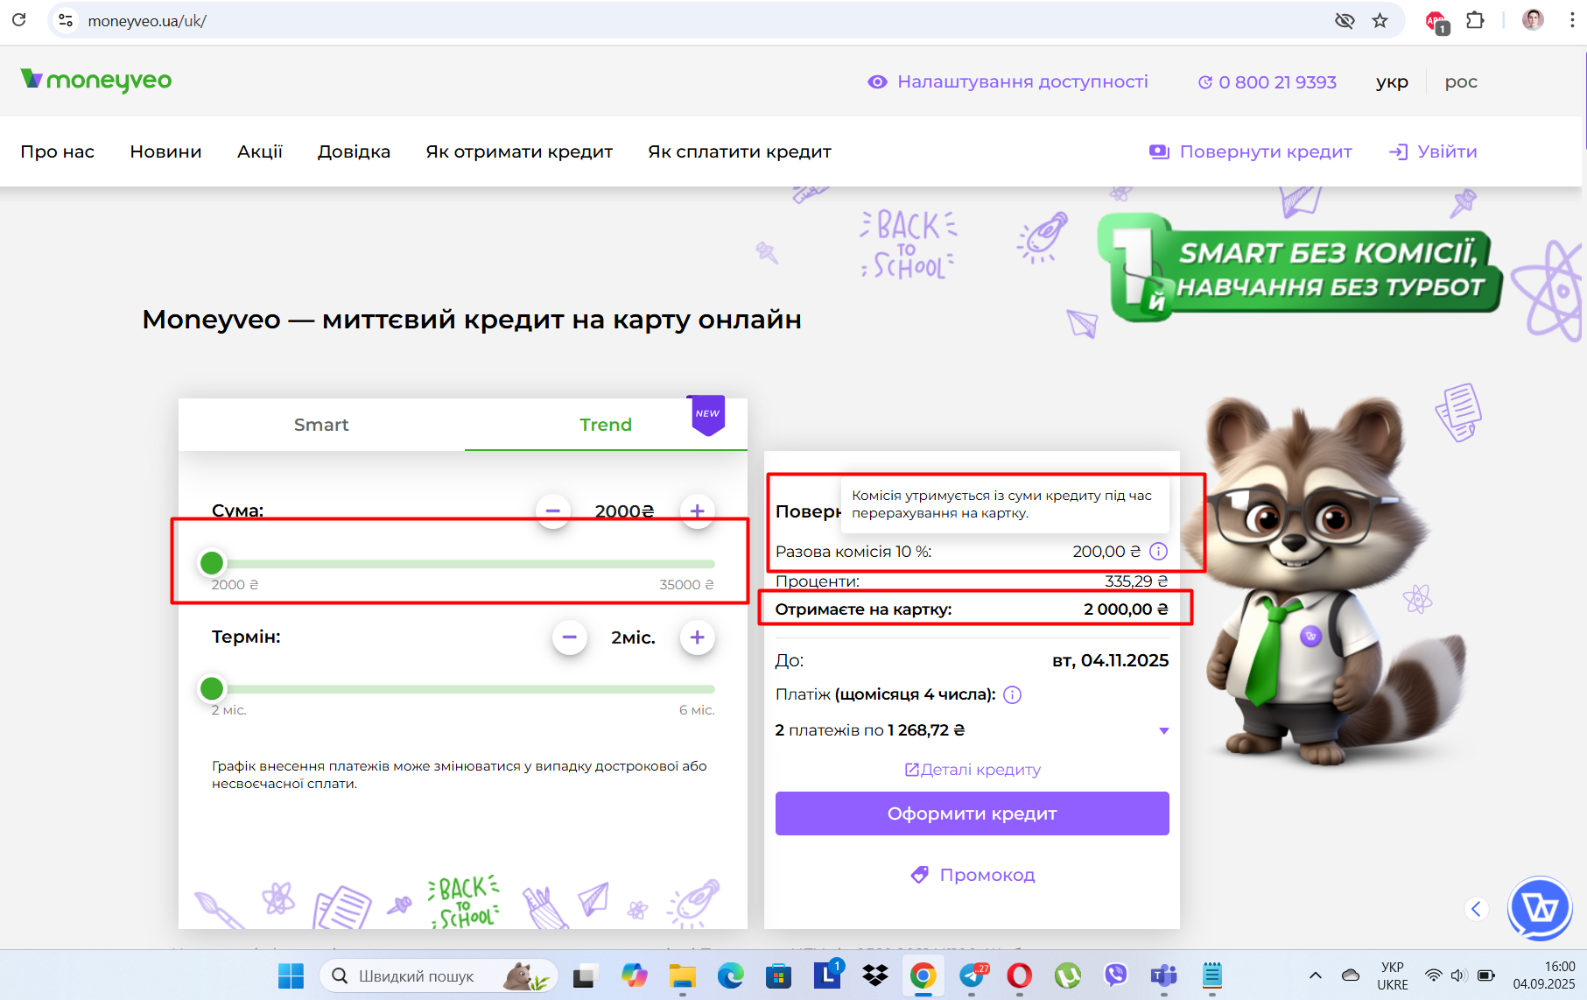Click the Увійти login arrow icon
This screenshot has height=1000, width=1587.
coord(1399,151)
